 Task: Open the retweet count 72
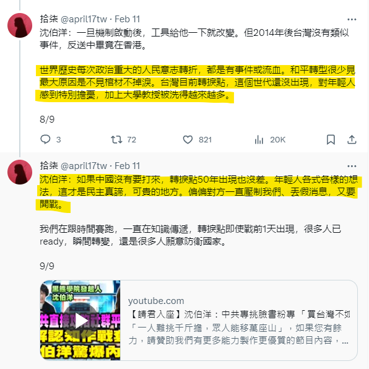(x=132, y=140)
